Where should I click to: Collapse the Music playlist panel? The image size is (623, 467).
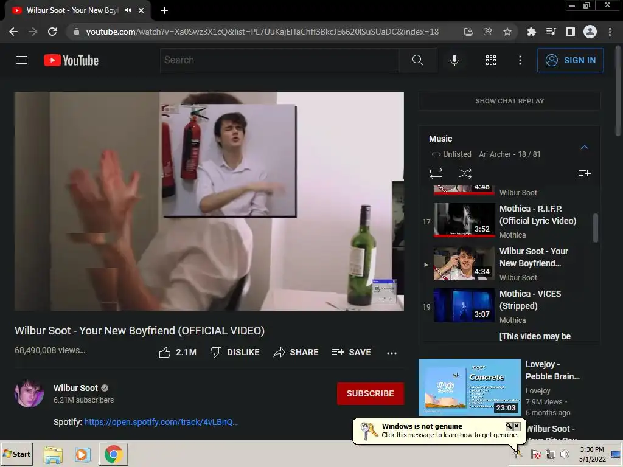point(584,147)
